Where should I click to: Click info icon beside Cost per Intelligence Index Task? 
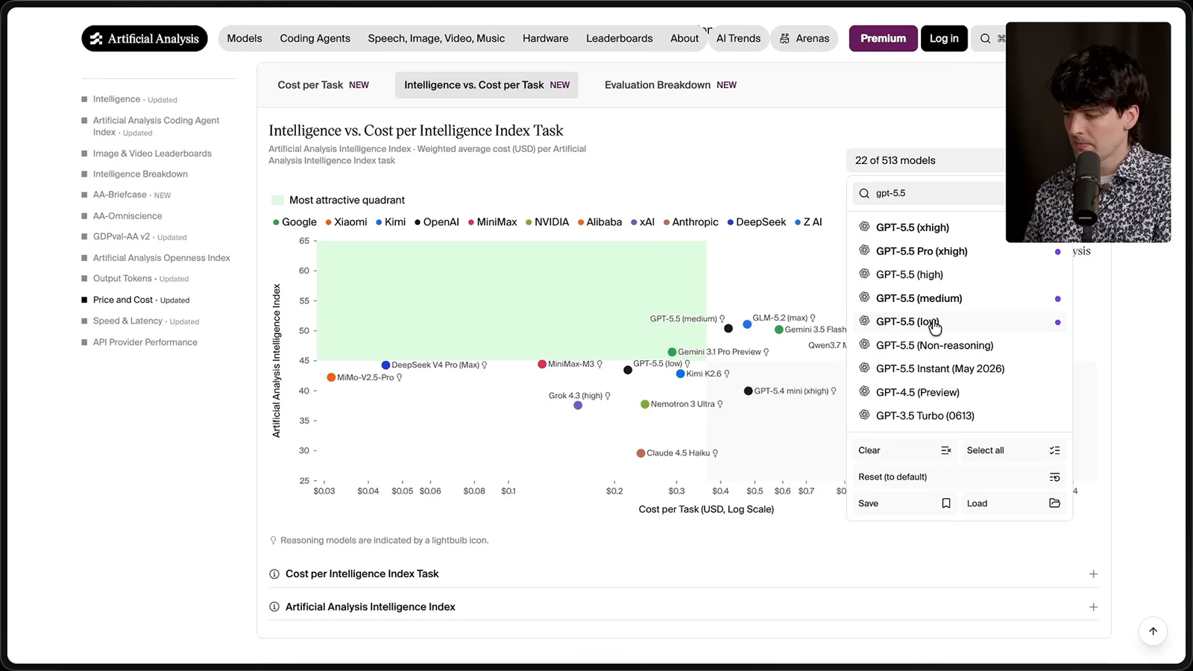(274, 574)
